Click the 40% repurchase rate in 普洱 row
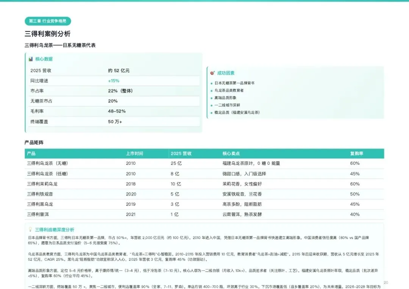 (355, 215)
